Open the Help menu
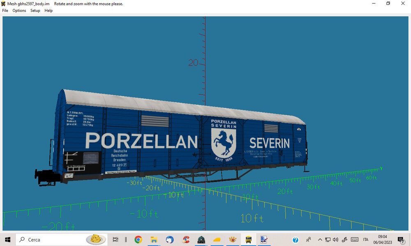 coord(48,11)
